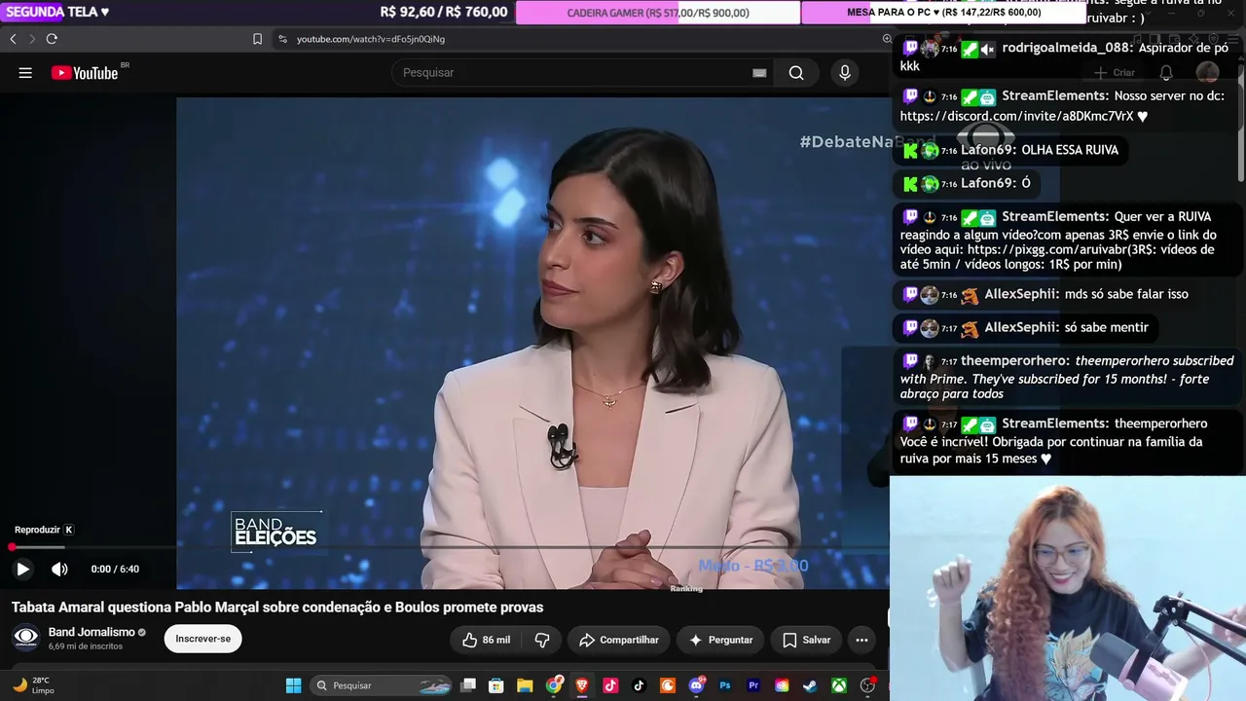The image size is (1246, 701).
Task: Open the YouTube guide hamburger menu
Action: point(25,73)
